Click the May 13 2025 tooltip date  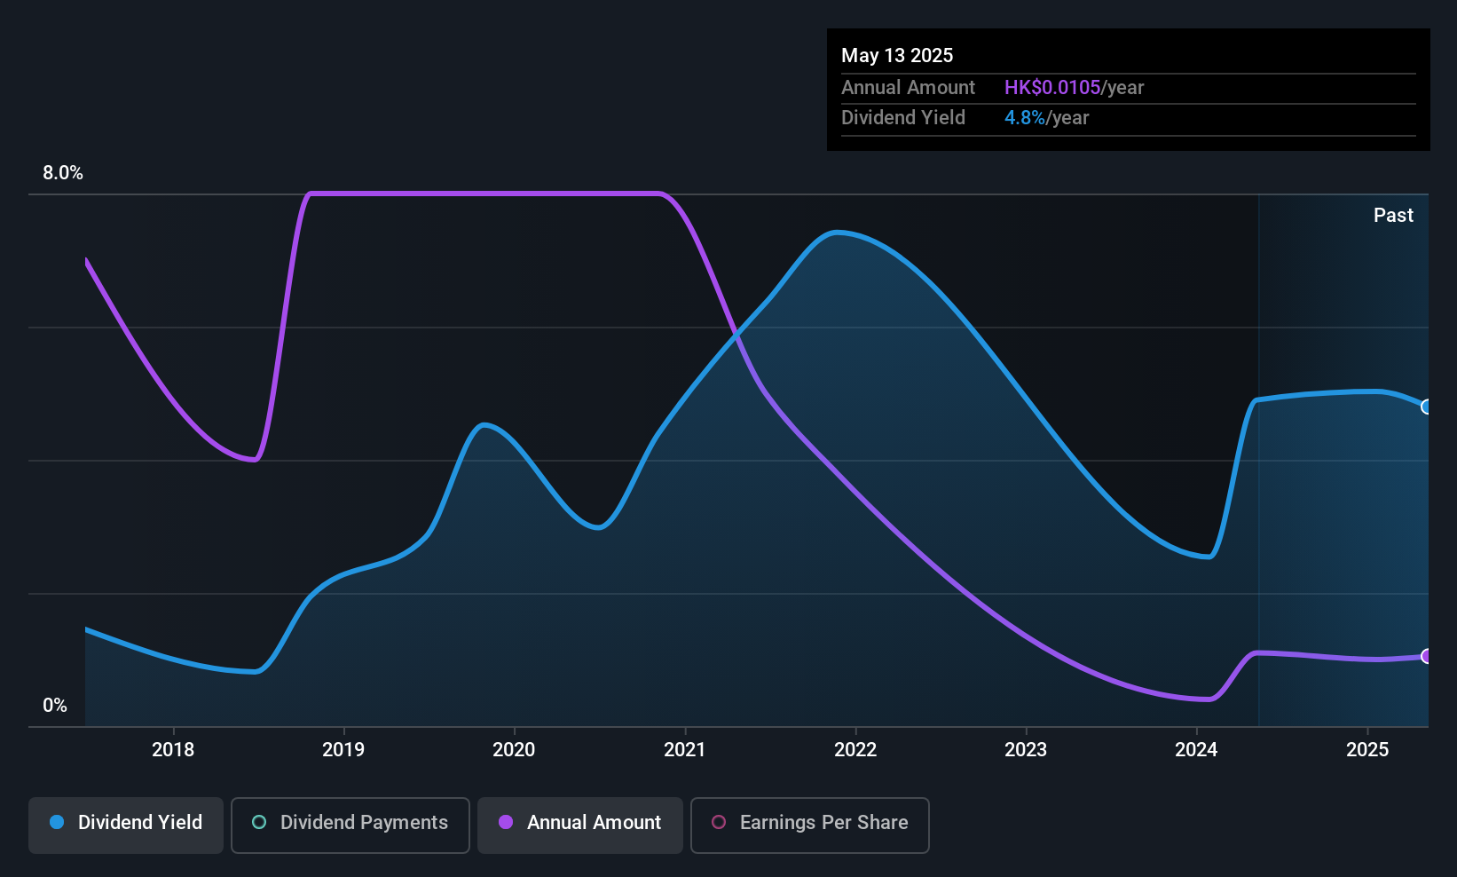coord(897,56)
